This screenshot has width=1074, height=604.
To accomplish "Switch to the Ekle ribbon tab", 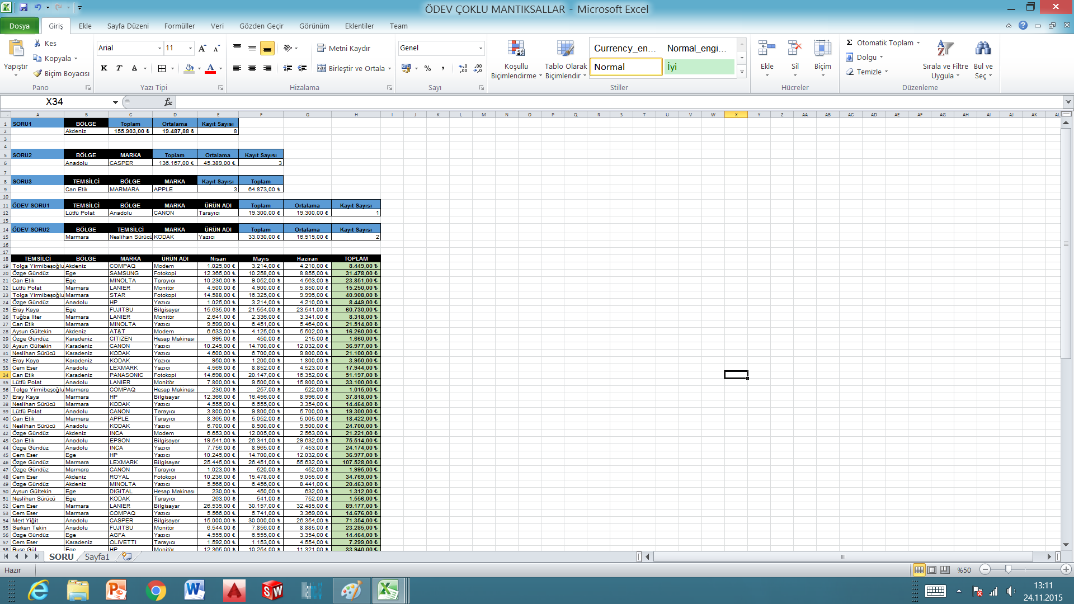I will pos(85,26).
